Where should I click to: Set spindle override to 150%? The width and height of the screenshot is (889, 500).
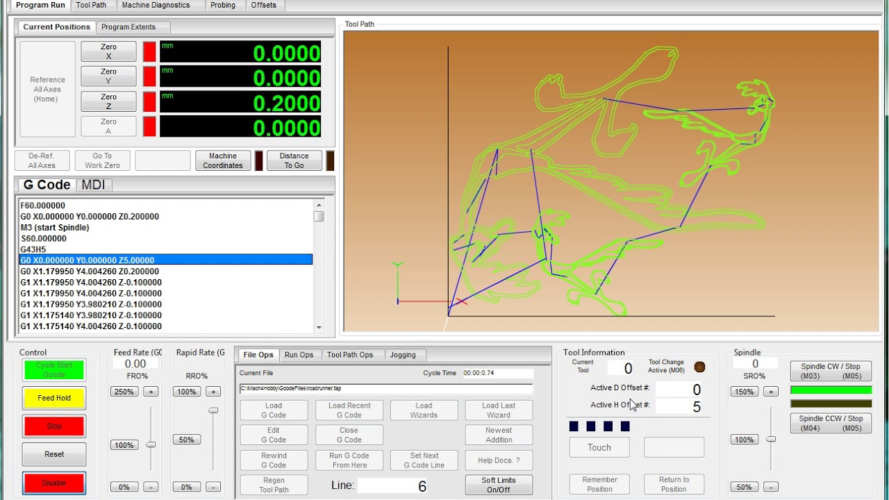point(744,392)
